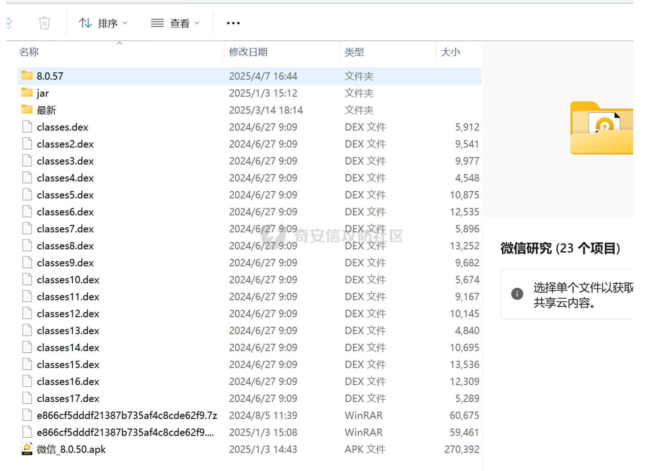Select truncated e866cf5dddf21387b735af4c8cde62f9.... file
This screenshot has height=471, width=666.
point(125,432)
